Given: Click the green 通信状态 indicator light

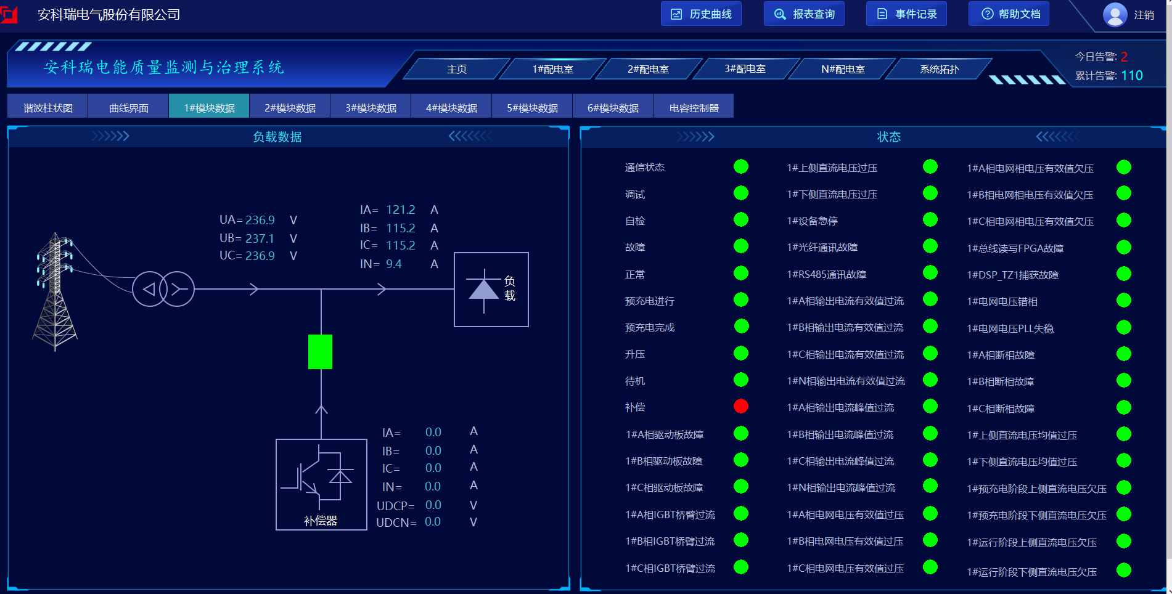Looking at the screenshot, I should [740, 167].
